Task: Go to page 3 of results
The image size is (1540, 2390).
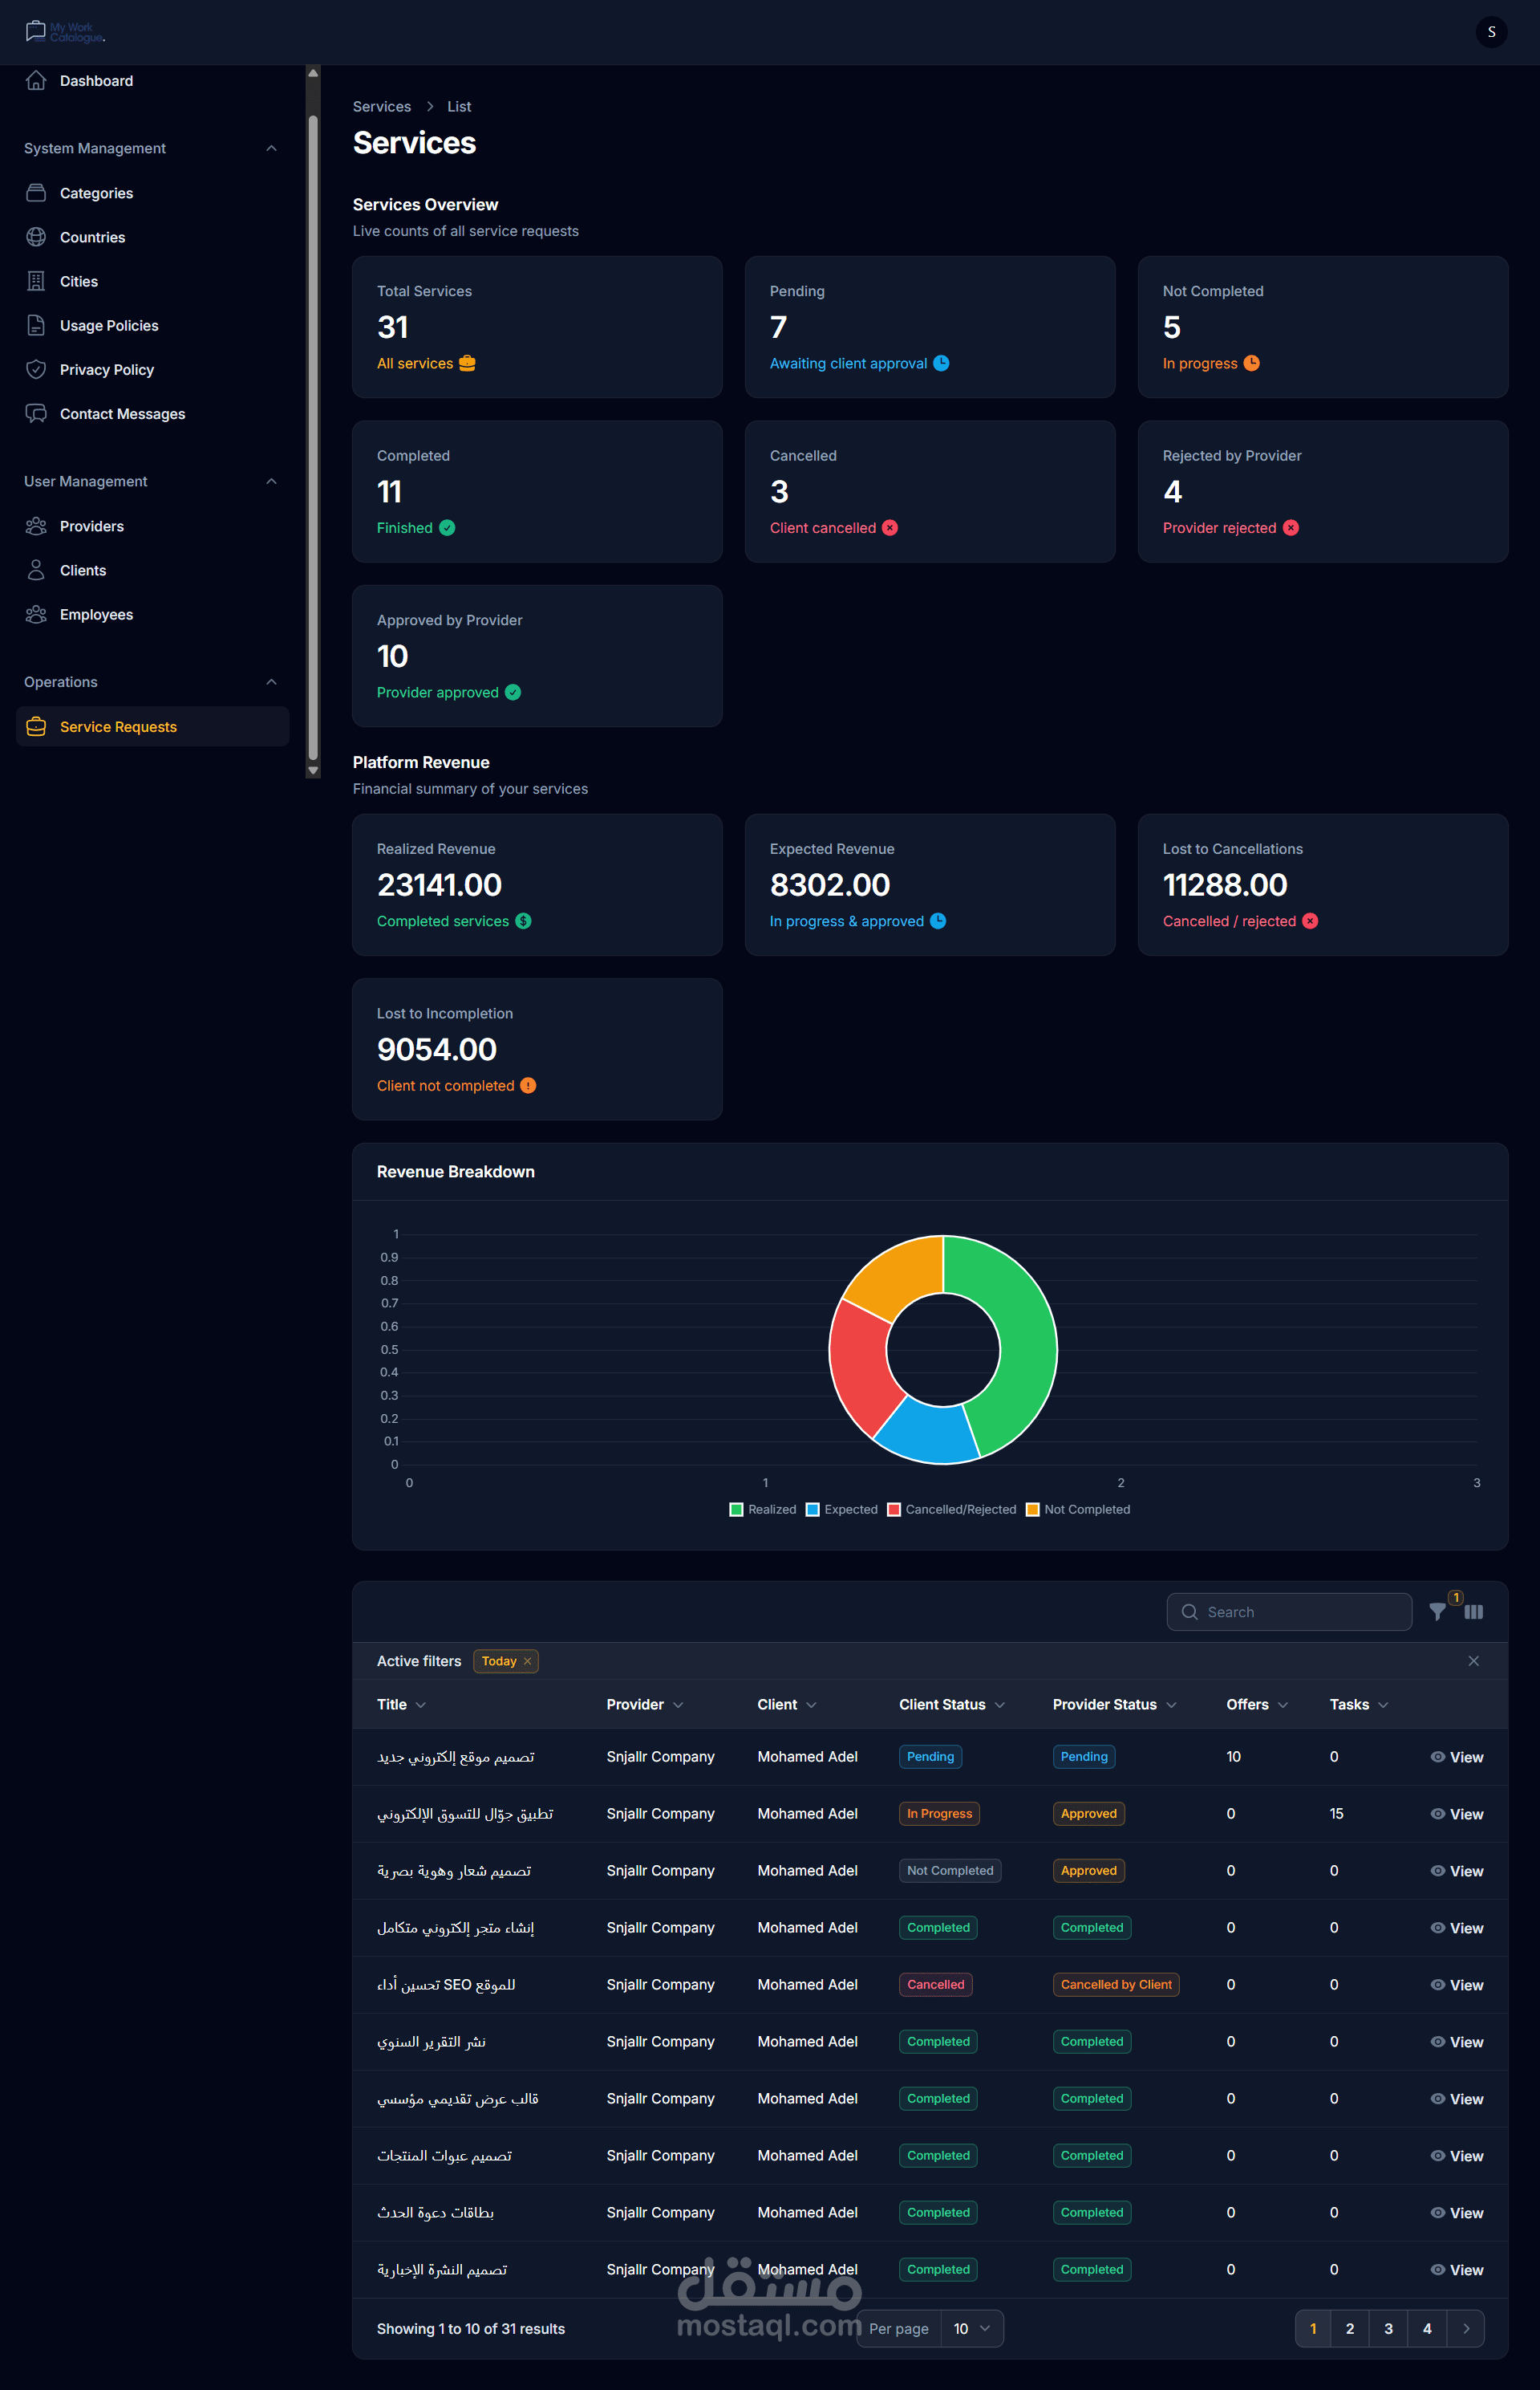Action: click(1388, 2328)
